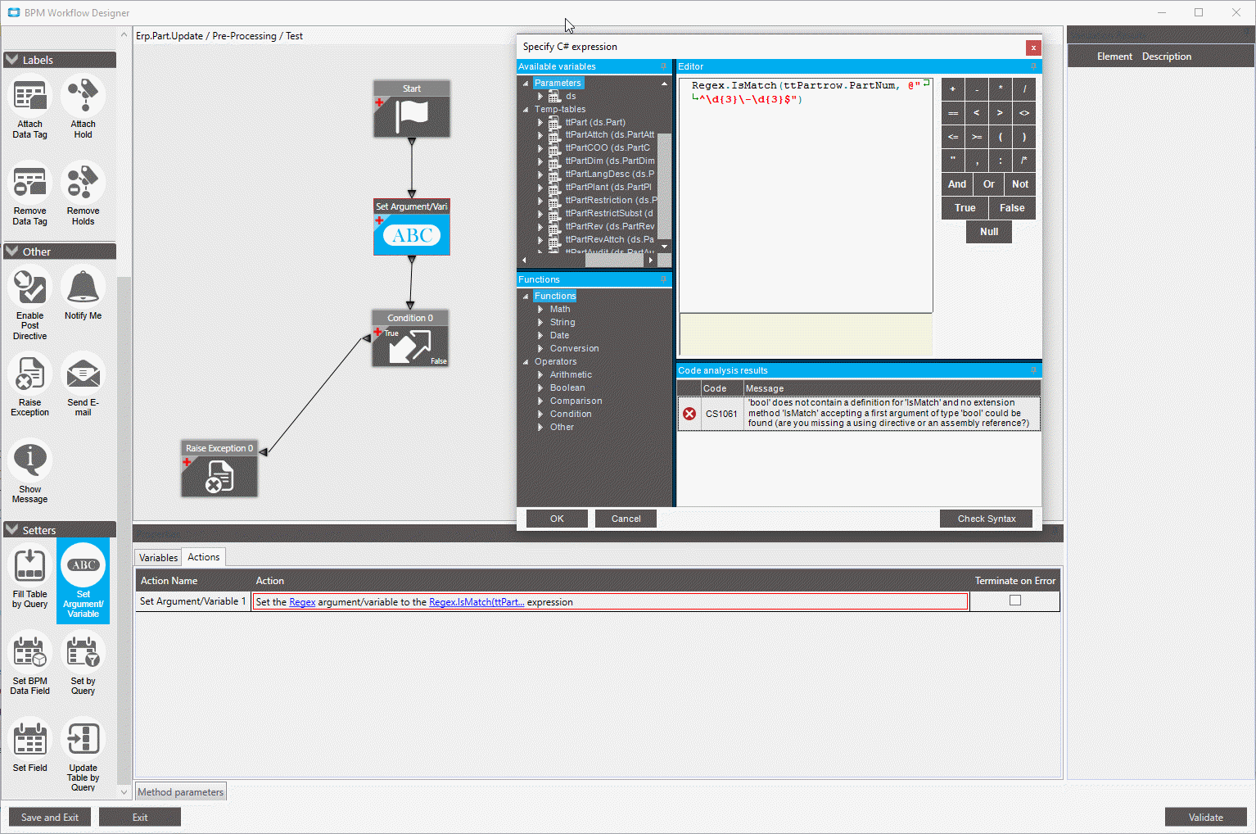Expand the ttPart (ds.Part) table
1256x834 pixels.
point(540,122)
